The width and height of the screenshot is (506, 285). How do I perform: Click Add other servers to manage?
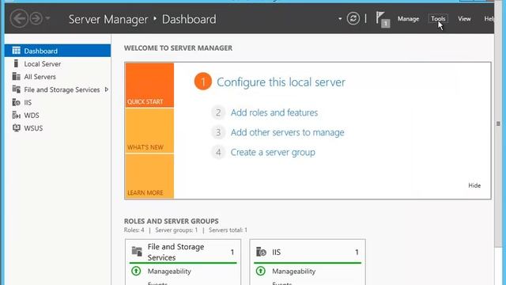coord(287,132)
